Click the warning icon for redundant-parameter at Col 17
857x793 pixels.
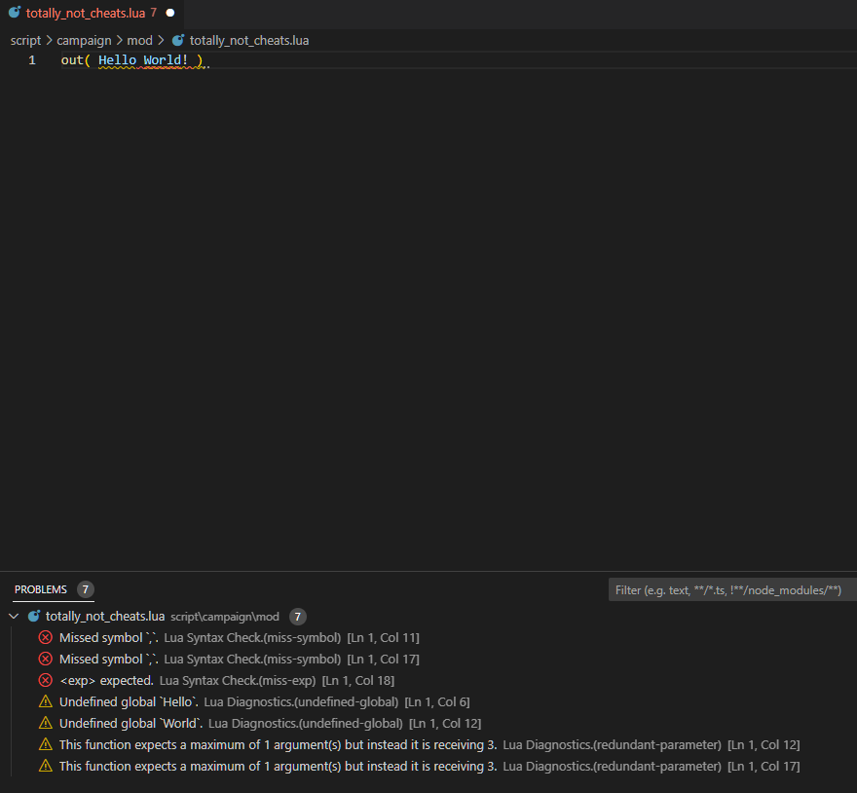click(x=46, y=766)
